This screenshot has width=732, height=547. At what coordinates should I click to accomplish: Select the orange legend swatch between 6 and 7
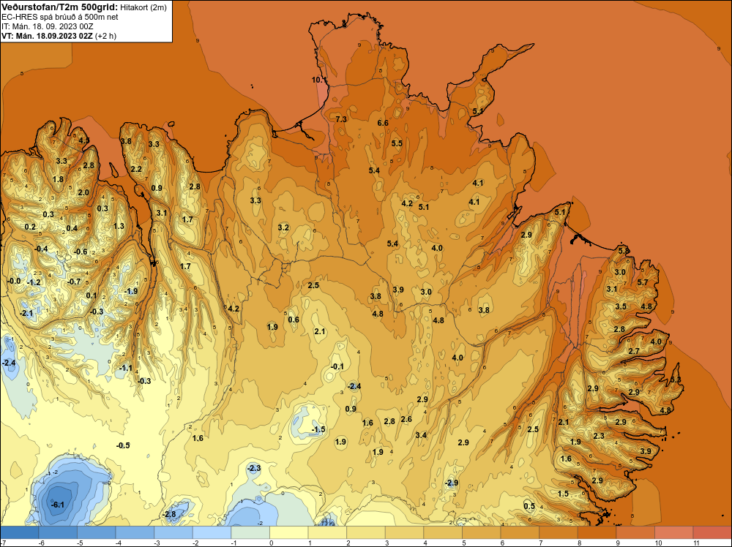pyautogui.click(x=520, y=532)
